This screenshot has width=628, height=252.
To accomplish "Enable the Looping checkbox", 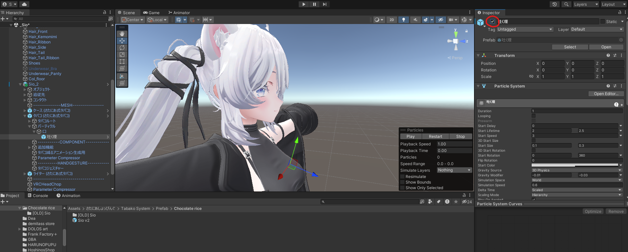I will click(x=534, y=116).
